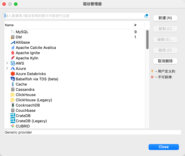Image resolution: width=185 pixels, height=156 pixels.
Task: Select the Apache Ignite driver
Action: [75, 53]
